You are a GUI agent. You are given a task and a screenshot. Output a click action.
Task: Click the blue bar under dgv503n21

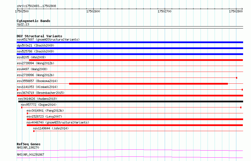pyautogui.click(x=130, y=48)
